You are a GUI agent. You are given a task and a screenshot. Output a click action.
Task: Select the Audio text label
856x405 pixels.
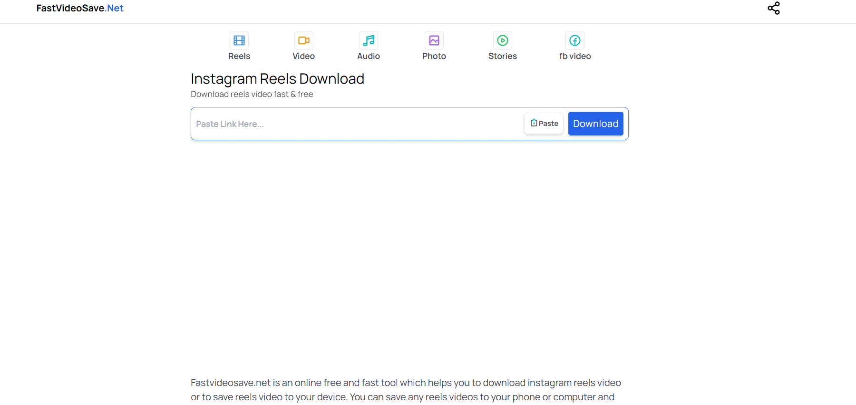pyautogui.click(x=369, y=56)
